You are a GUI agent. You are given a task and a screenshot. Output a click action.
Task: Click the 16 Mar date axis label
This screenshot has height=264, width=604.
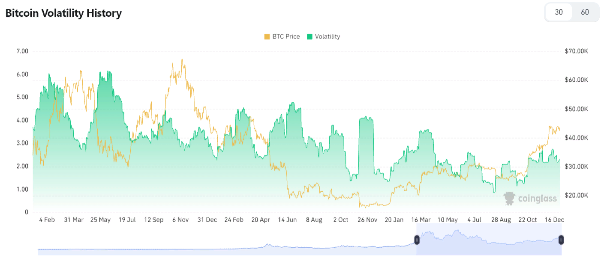(421, 220)
